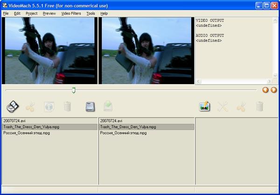Open the picture edit filter icon
280x195 pixels.
point(205,106)
